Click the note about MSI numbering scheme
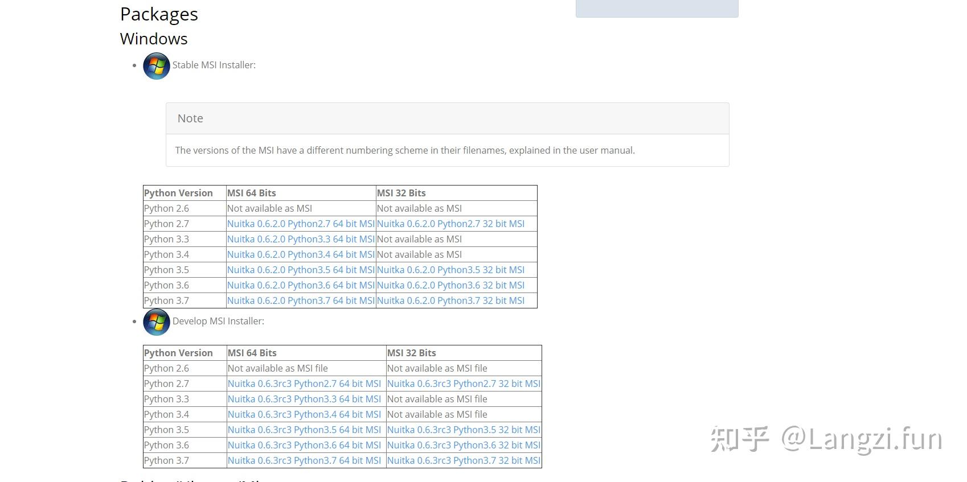The image size is (967, 482). point(405,150)
